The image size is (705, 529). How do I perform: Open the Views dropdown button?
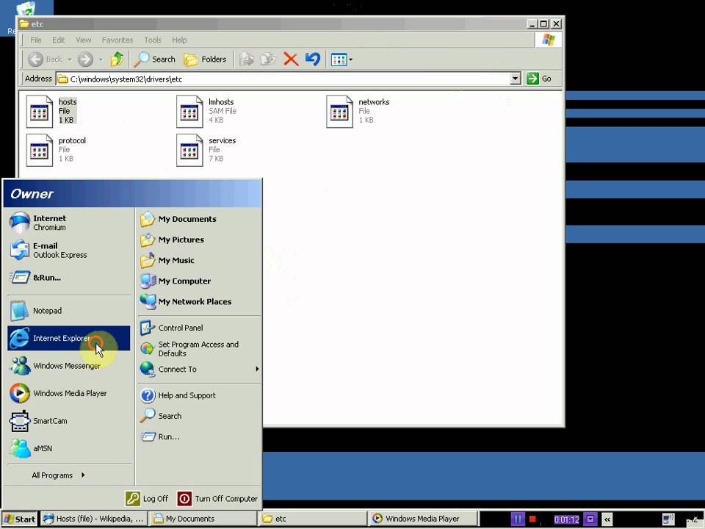[x=341, y=60]
